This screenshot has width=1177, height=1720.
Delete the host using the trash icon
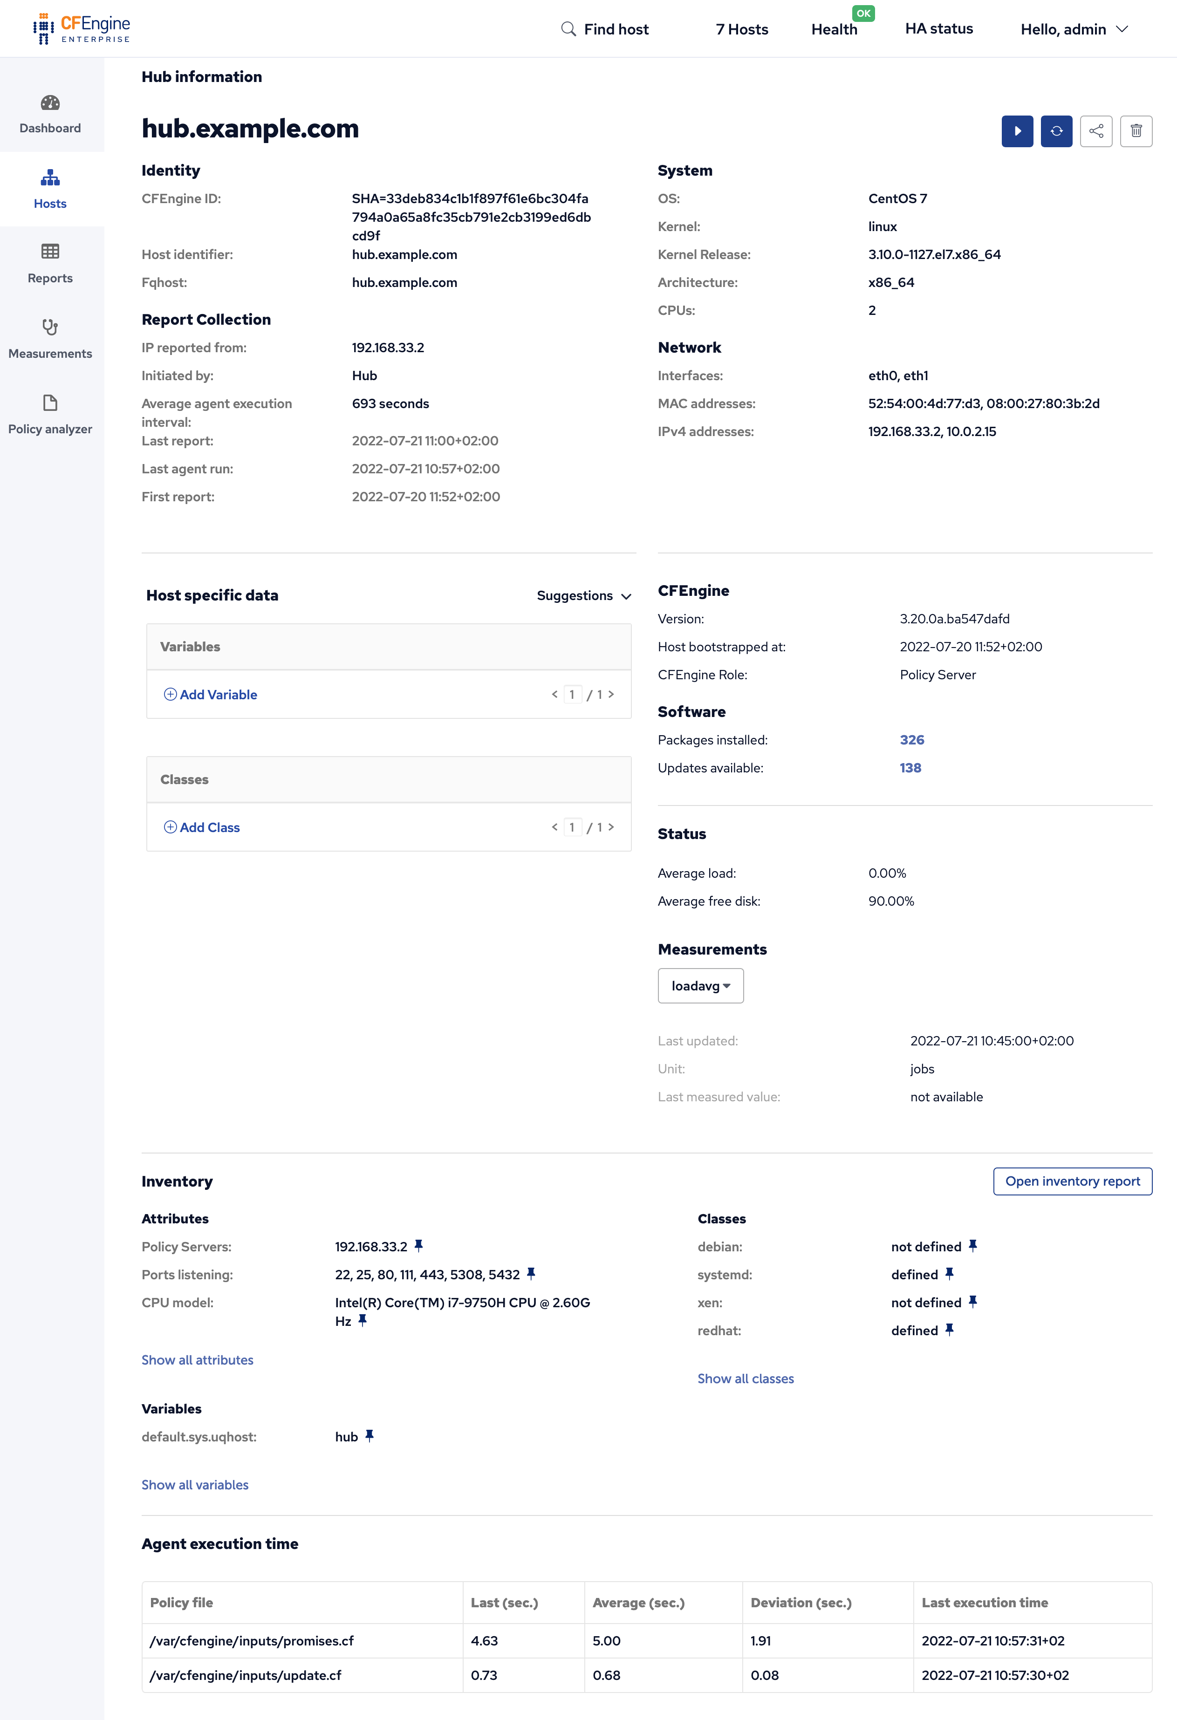point(1136,131)
